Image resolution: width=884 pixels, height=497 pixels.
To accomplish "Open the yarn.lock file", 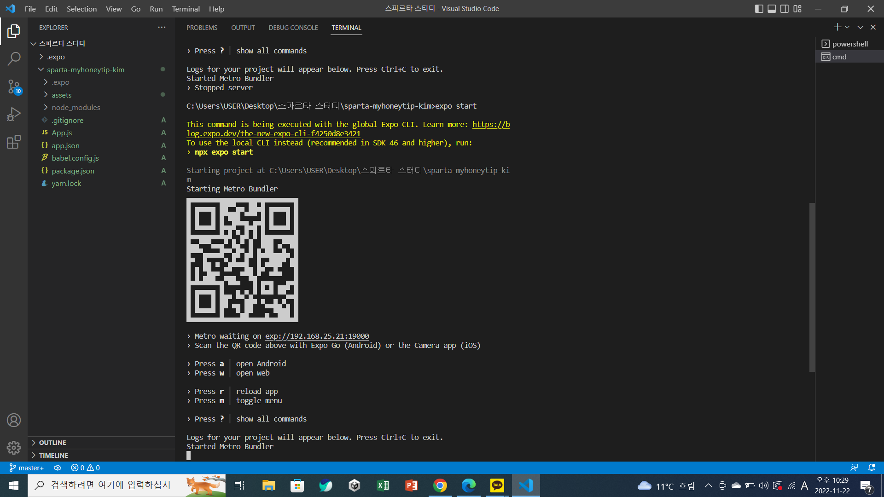I will click(101, 183).
